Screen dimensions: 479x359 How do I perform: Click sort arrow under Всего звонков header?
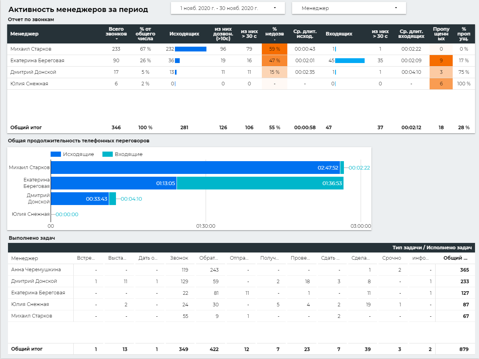116,39
